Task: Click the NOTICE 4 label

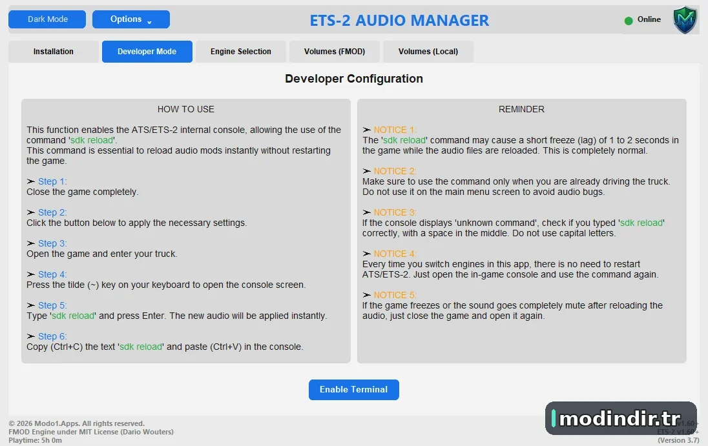Action: 395,254
